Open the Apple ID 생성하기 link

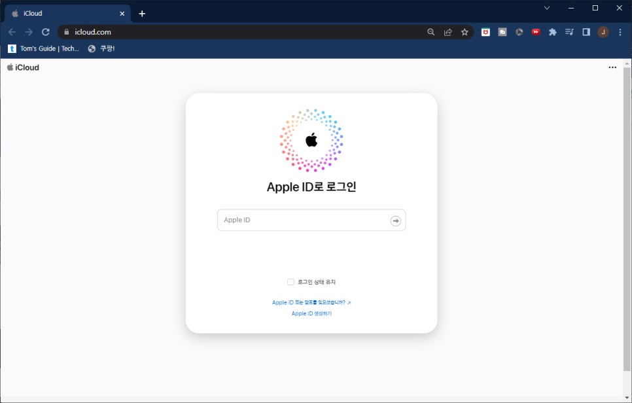[311, 313]
